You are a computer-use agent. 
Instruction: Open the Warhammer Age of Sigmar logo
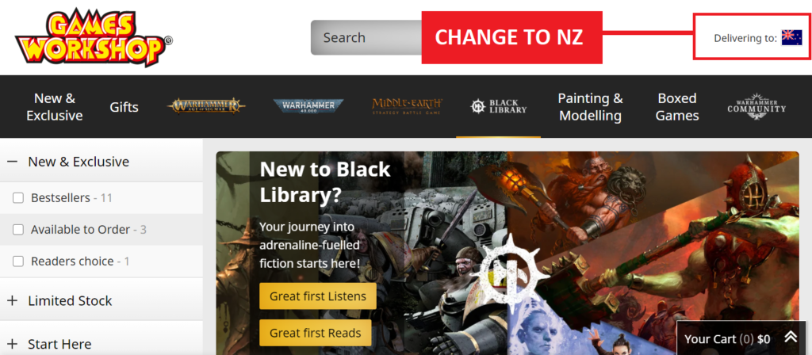click(206, 106)
